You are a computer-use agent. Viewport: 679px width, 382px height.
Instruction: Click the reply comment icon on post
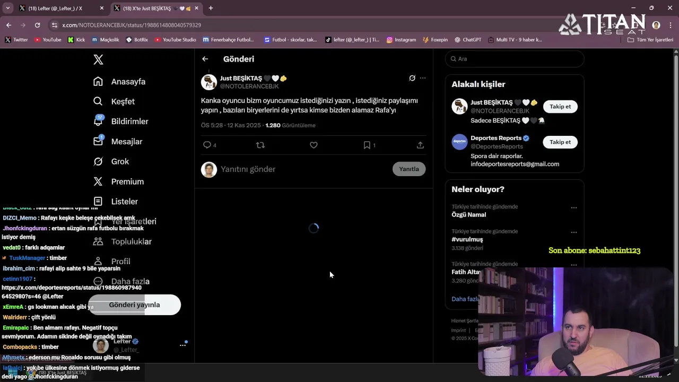(207, 145)
